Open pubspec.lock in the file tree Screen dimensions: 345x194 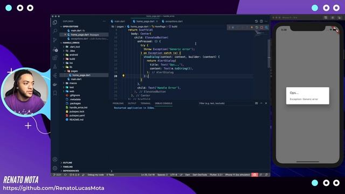pyautogui.click(x=77, y=112)
